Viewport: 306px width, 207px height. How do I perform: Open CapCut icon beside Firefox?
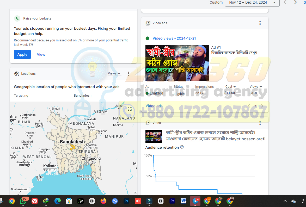92,201
